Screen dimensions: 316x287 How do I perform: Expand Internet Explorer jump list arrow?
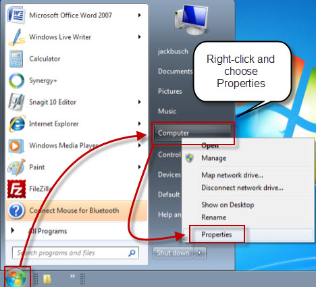click(x=140, y=124)
